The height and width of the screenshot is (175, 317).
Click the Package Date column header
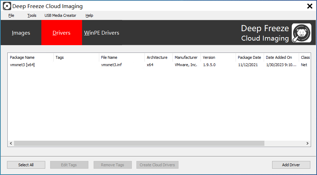coord(250,57)
